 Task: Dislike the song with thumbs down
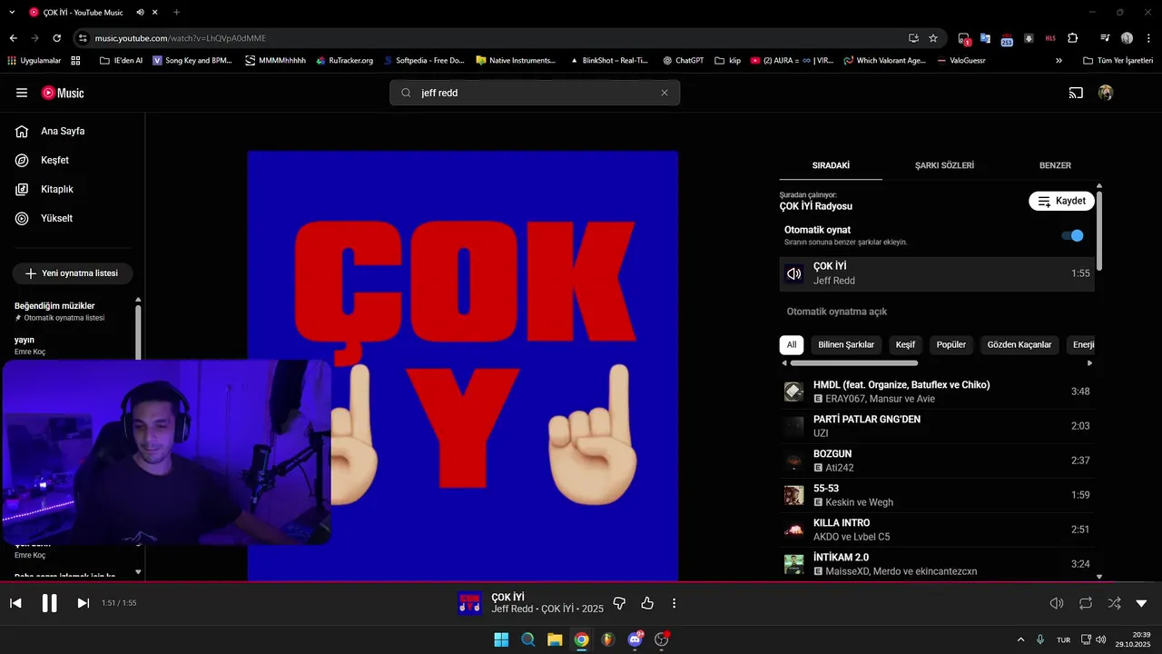click(619, 603)
